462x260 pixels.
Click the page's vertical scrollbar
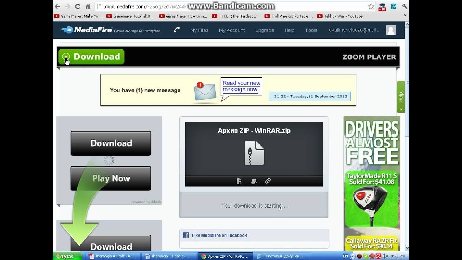click(x=407, y=136)
